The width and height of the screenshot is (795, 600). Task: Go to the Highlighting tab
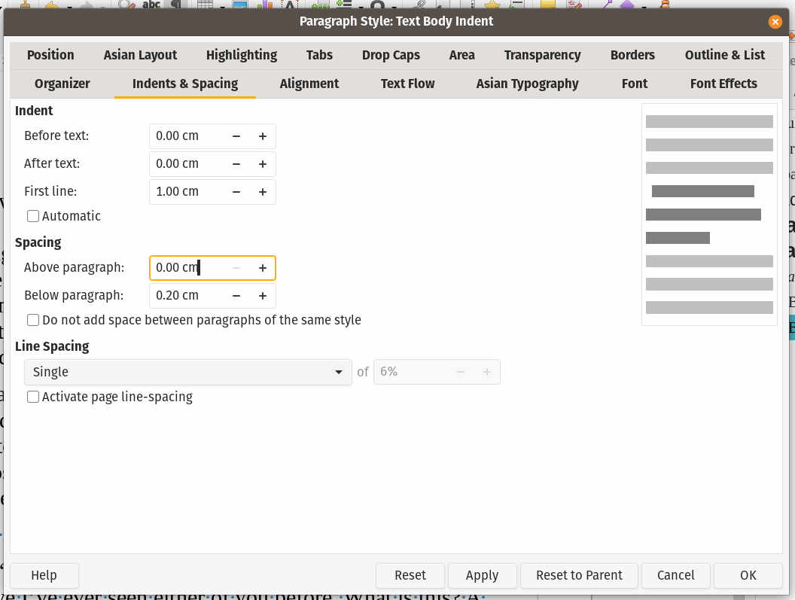pyautogui.click(x=242, y=55)
